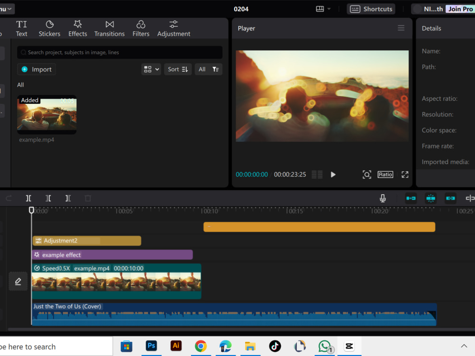Open the Transitions tab
The image size is (475, 356).
click(109, 28)
